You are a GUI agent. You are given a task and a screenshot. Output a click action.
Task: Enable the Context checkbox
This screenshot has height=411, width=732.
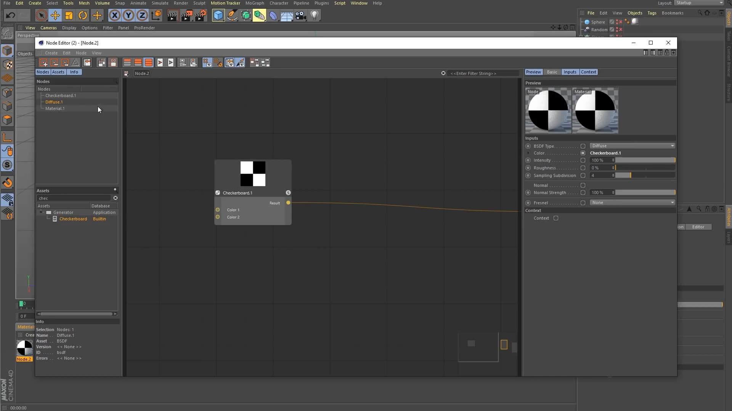(x=556, y=218)
